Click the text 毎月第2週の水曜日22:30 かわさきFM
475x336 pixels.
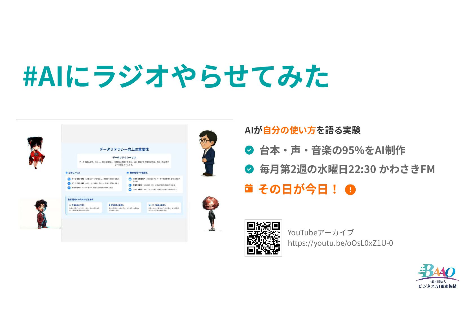tap(347, 169)
